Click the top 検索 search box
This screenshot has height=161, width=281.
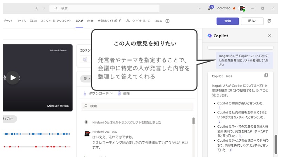point(104,8)
